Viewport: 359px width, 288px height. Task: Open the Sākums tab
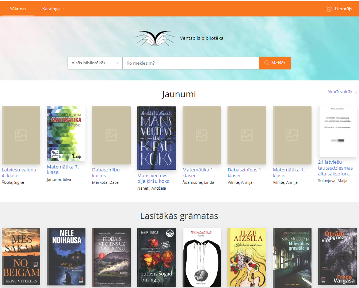coord(18,9)
